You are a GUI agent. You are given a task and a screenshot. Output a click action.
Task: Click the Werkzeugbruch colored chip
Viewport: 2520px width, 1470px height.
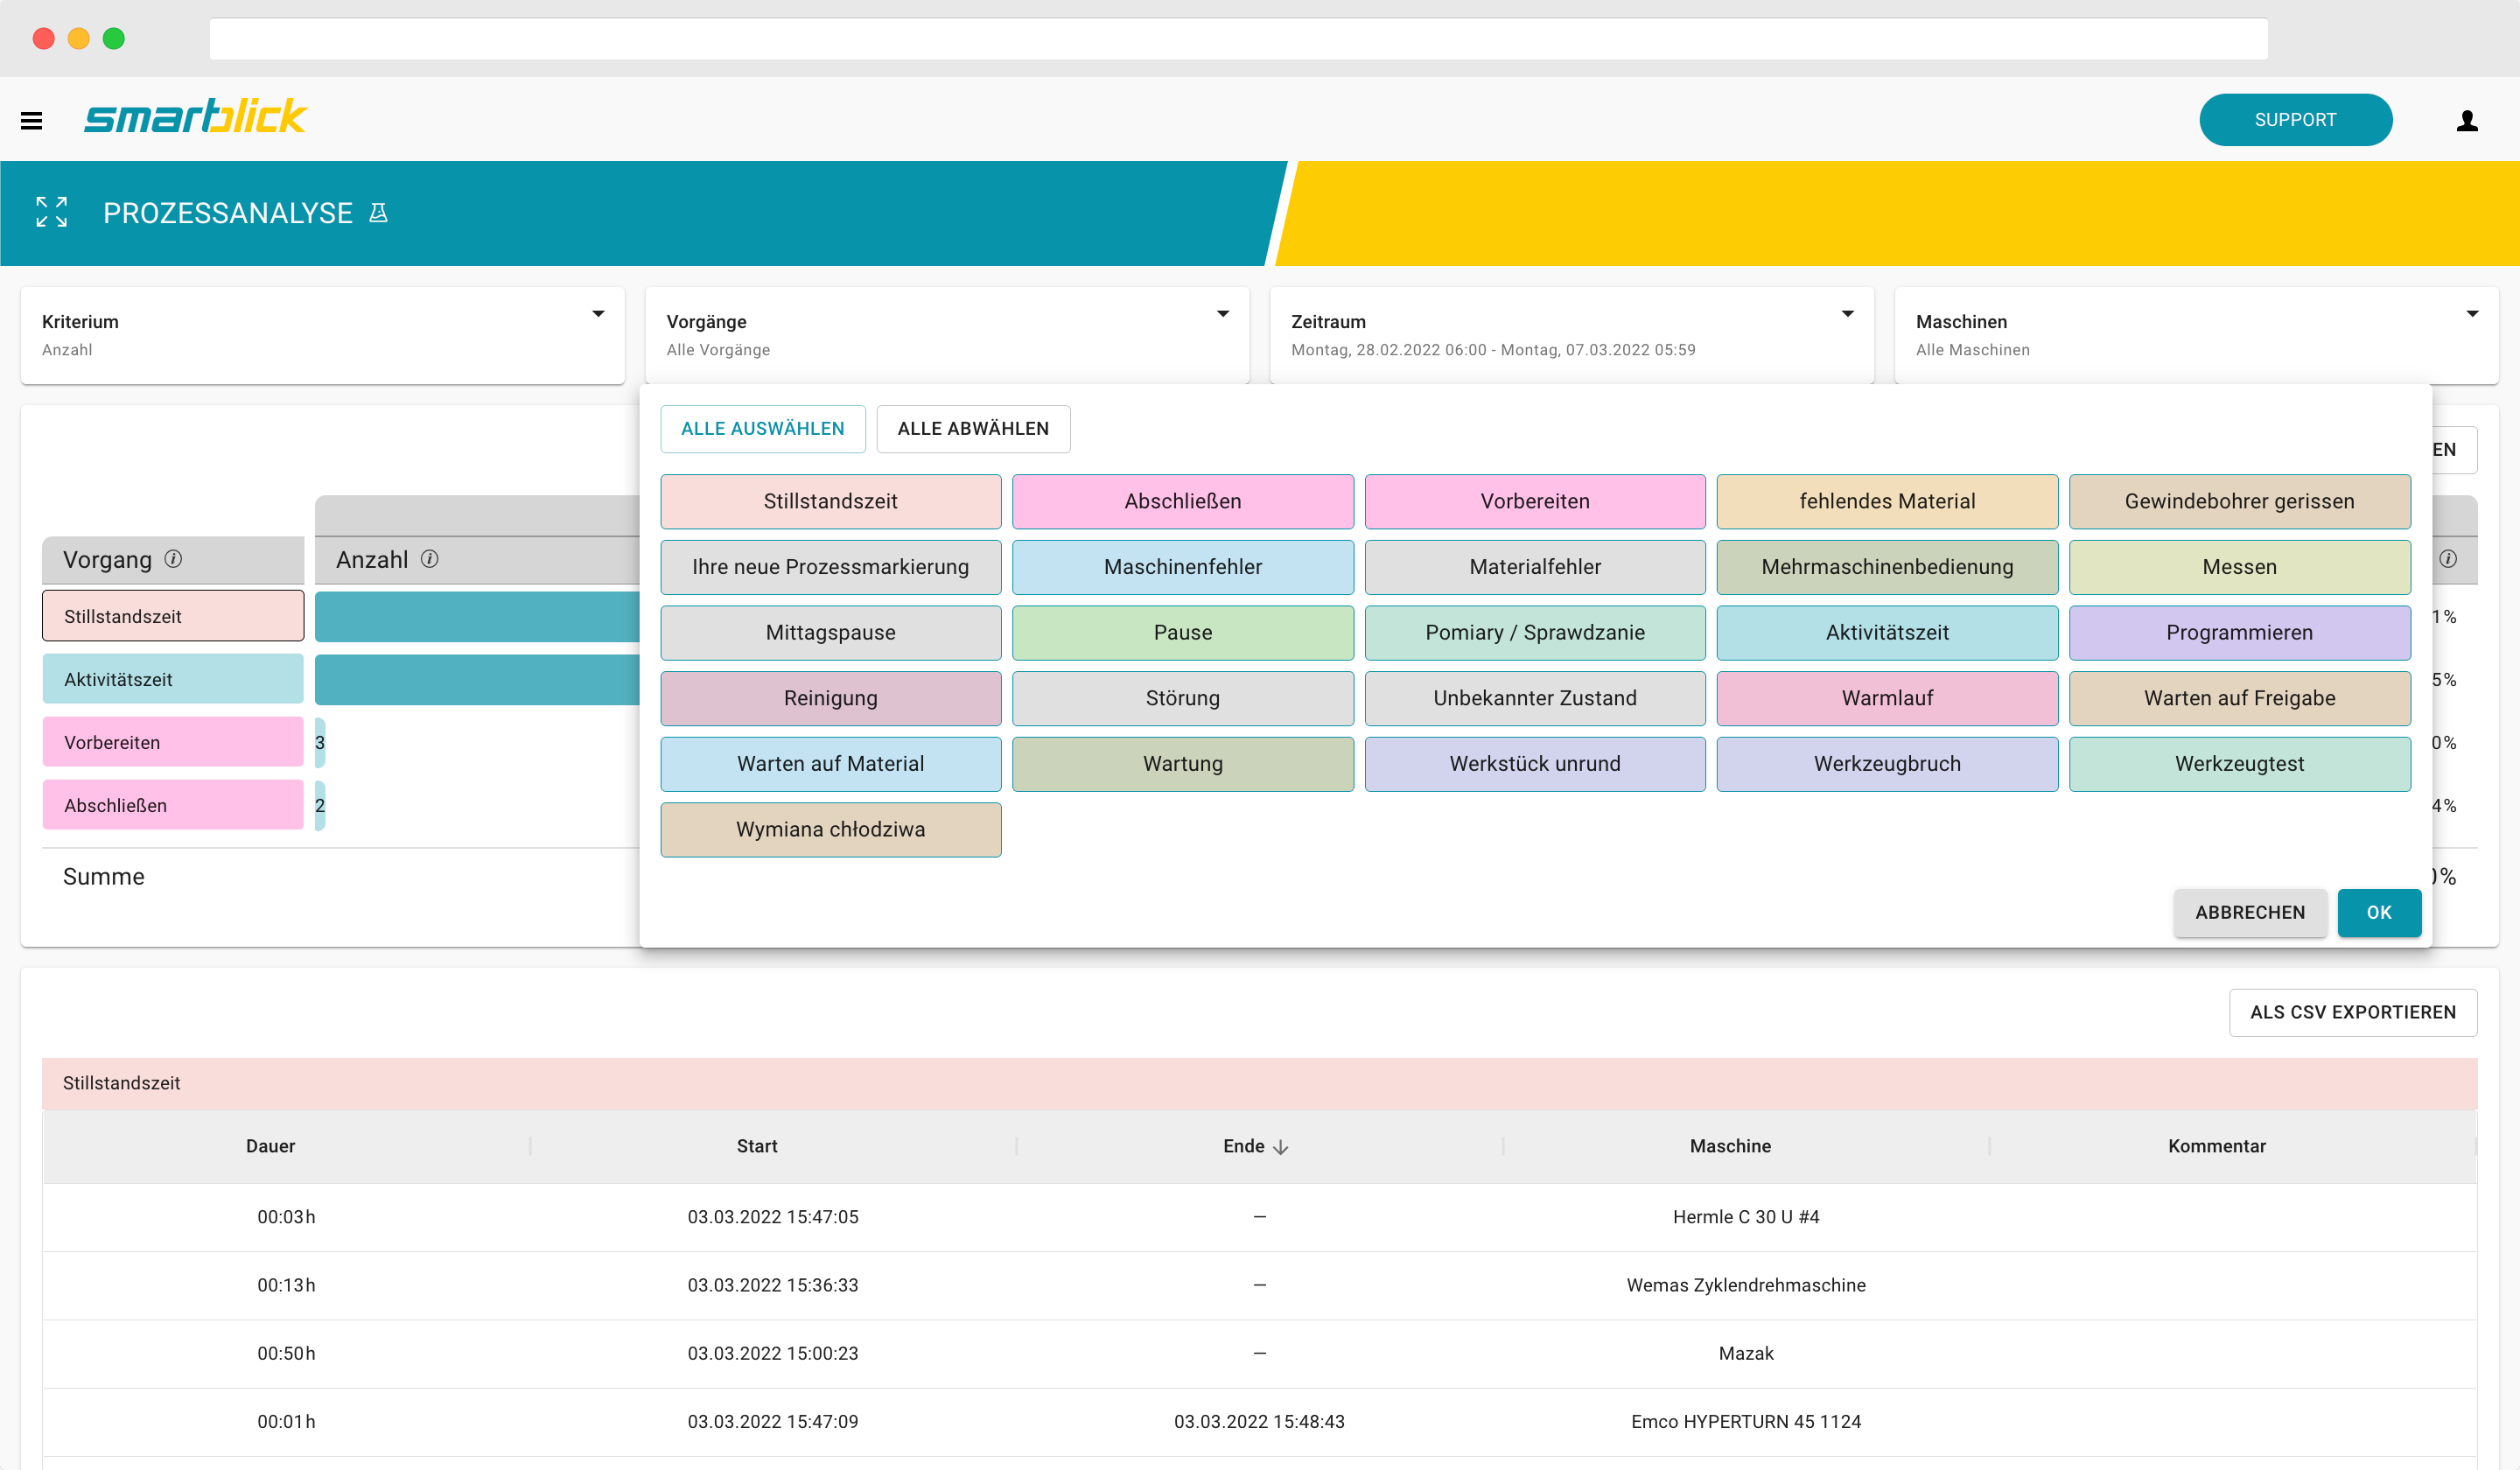point(1887,763)
